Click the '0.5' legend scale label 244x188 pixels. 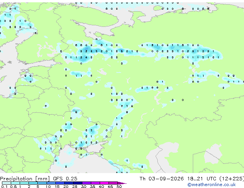point(13,186)
